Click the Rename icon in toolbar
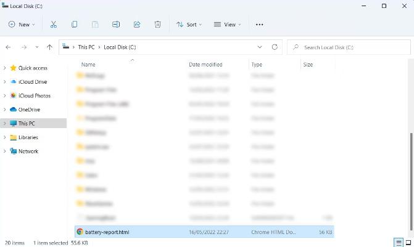 tap(116, 25)
